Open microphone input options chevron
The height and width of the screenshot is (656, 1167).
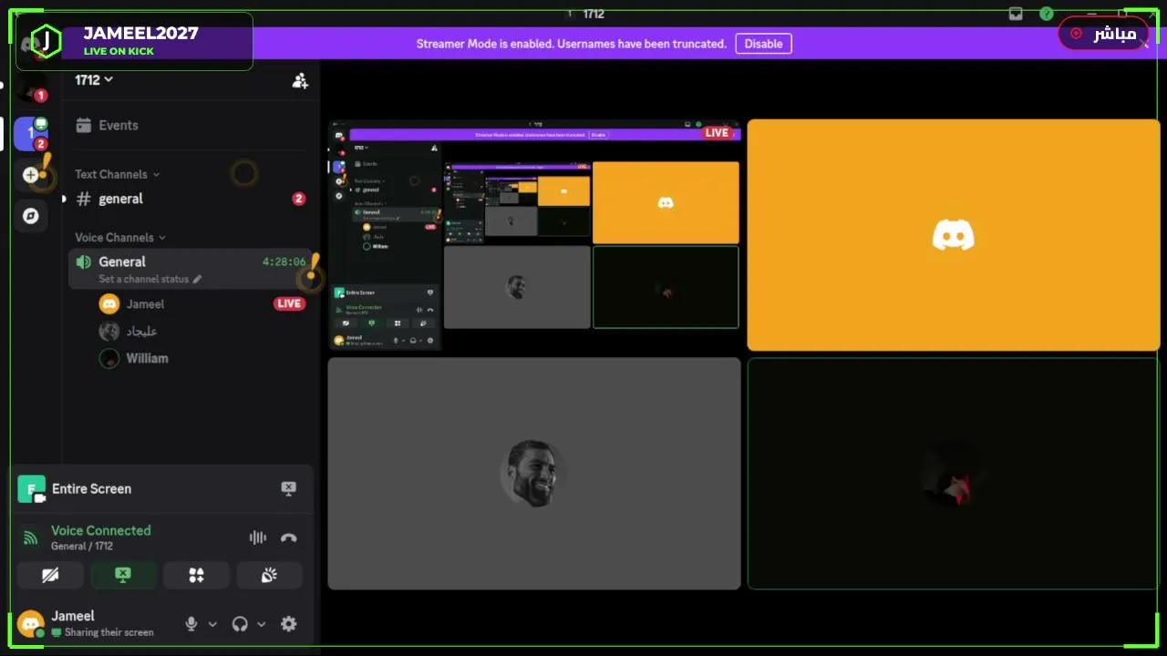coord(212,624)
